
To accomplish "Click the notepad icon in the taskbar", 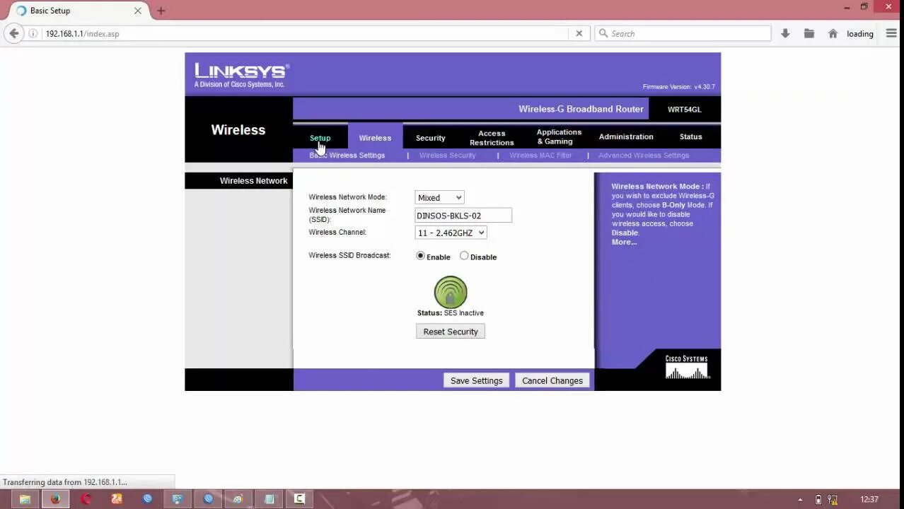I will tap(270, 499).
